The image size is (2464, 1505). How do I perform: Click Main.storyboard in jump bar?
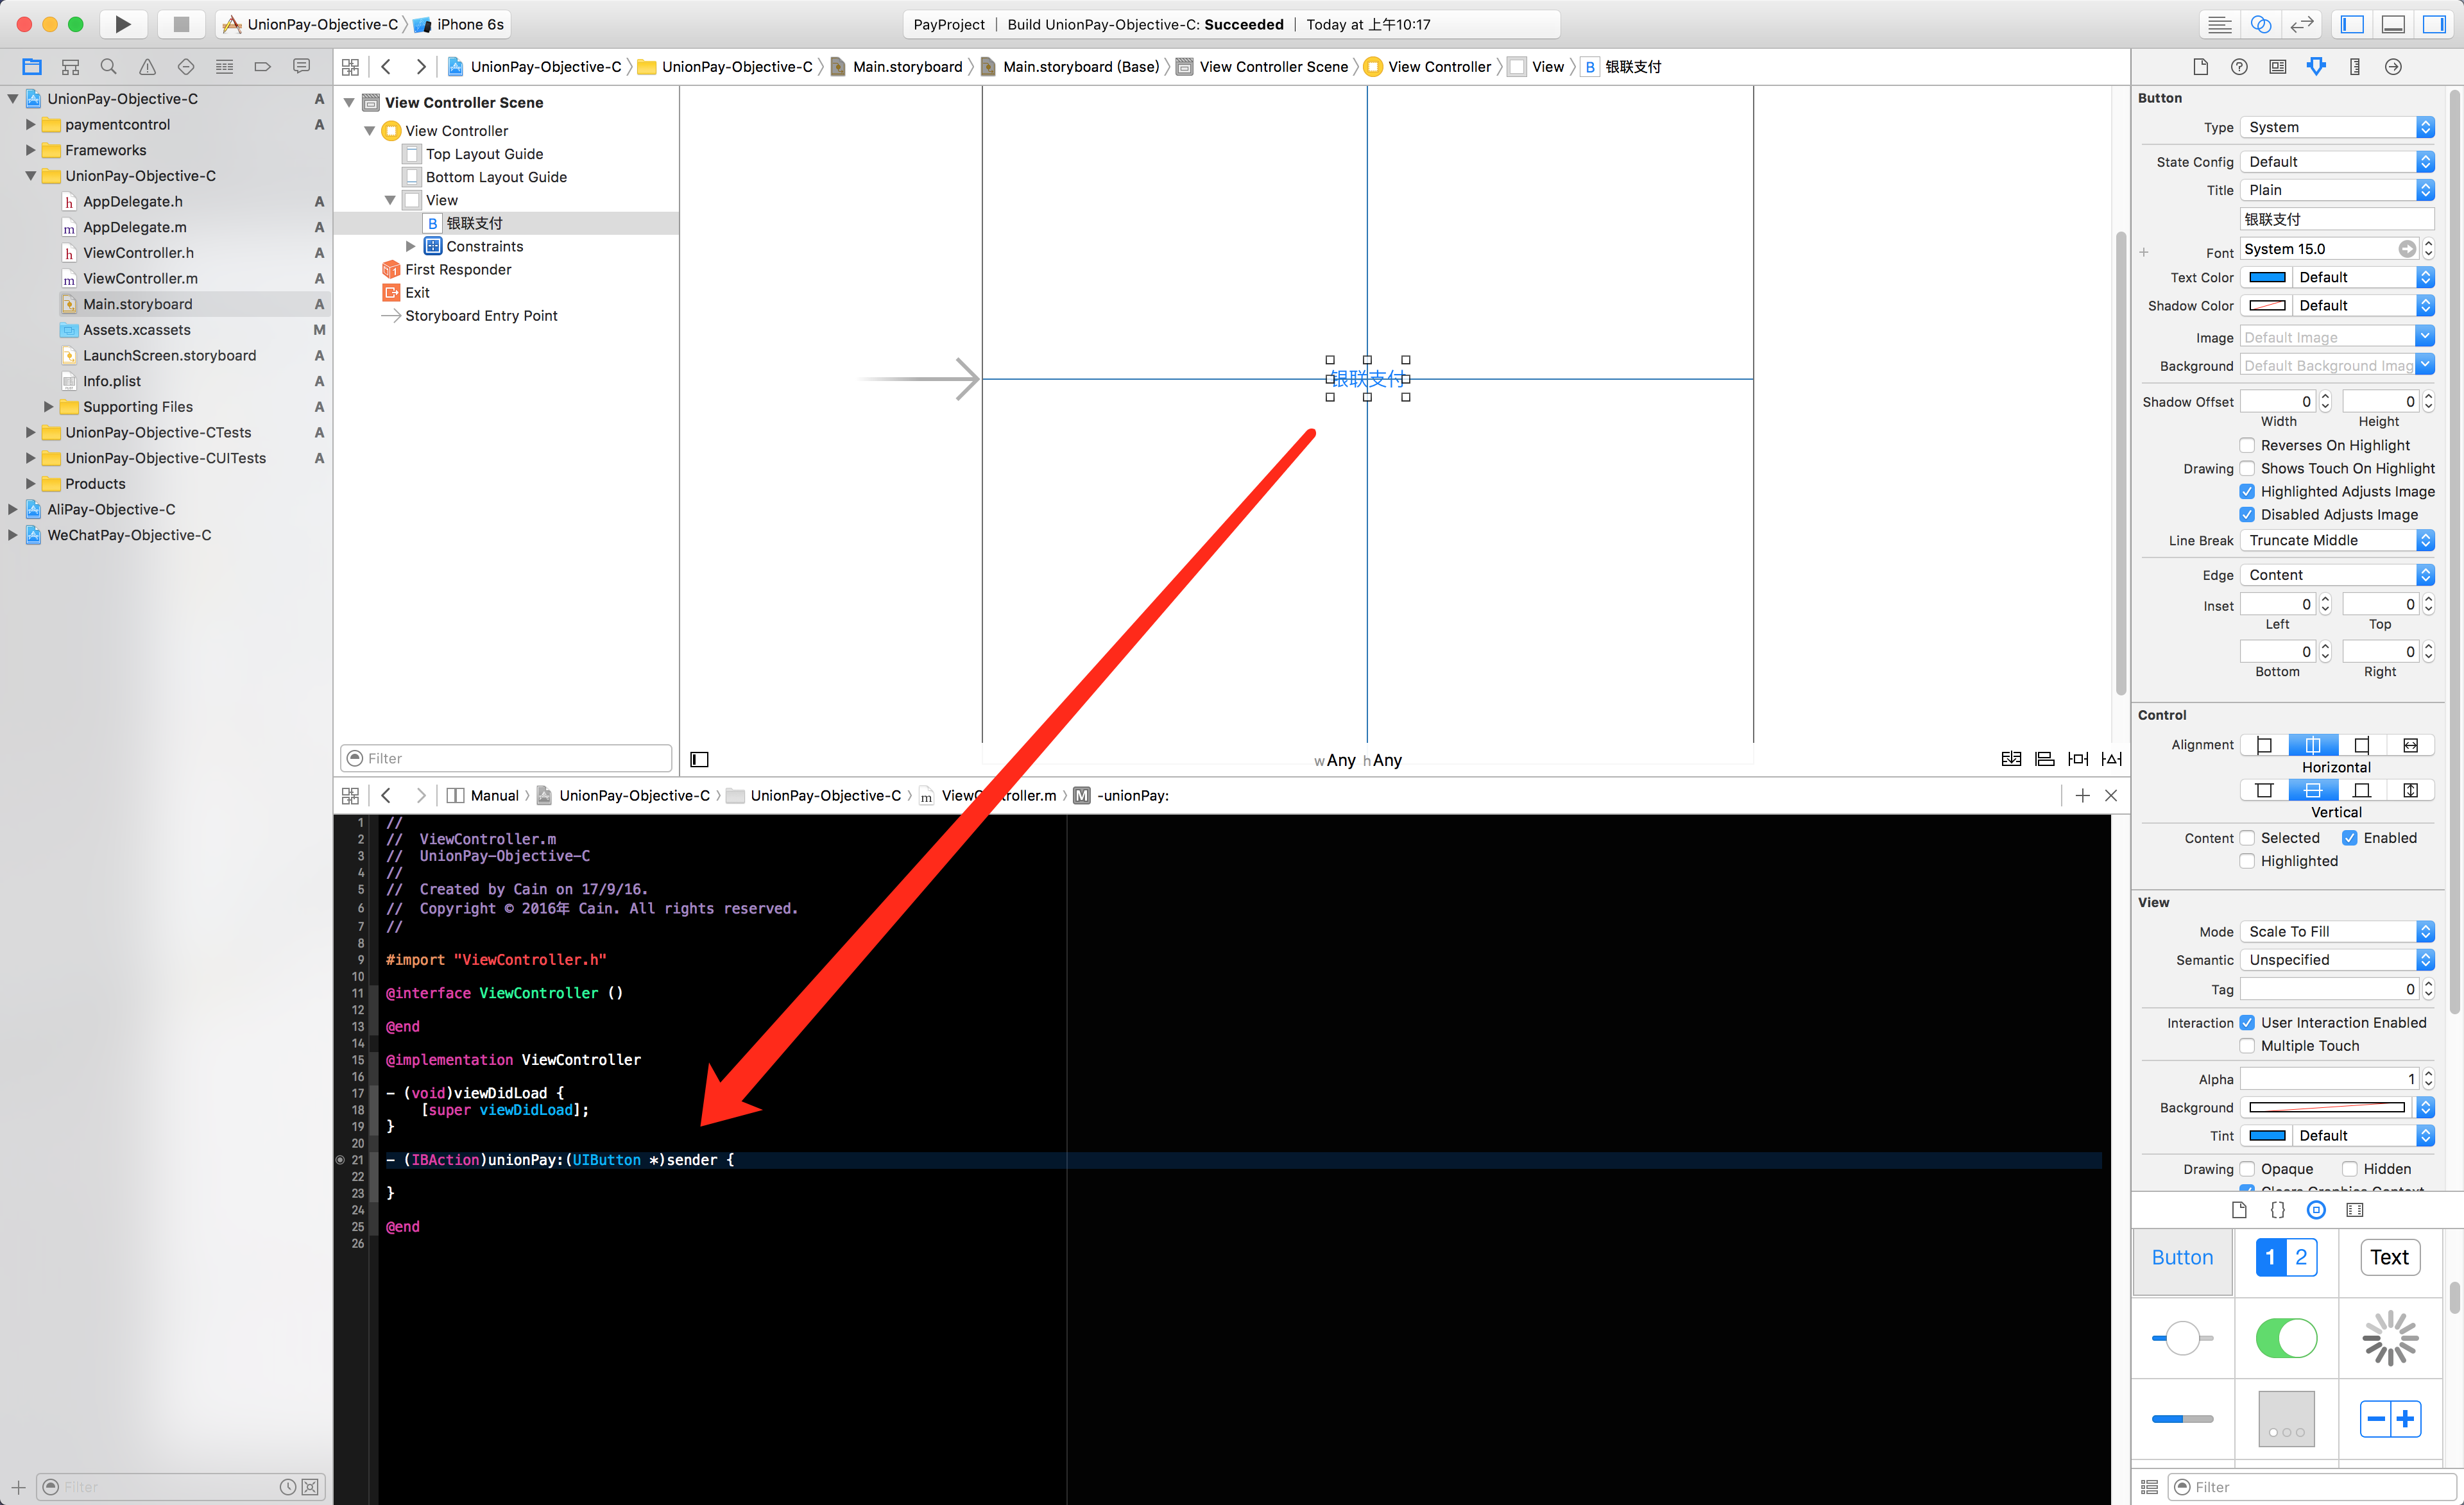click(x=907, y=67)
